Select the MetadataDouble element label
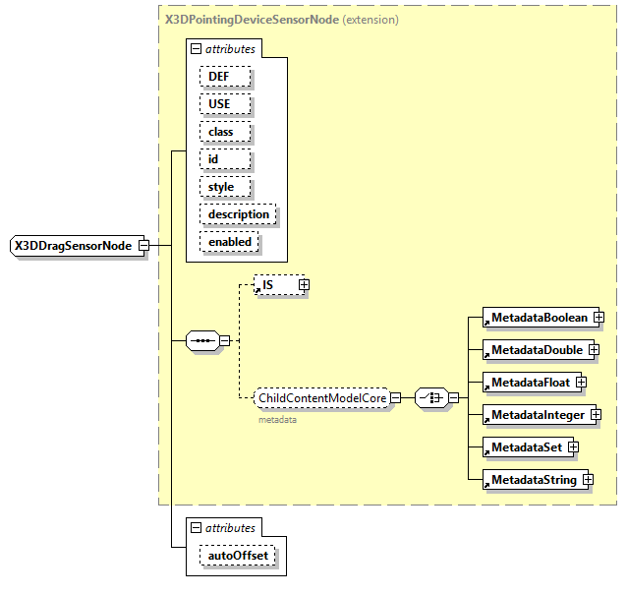The width and height of the screenshot is (627, 595). [x=537, y=350]
